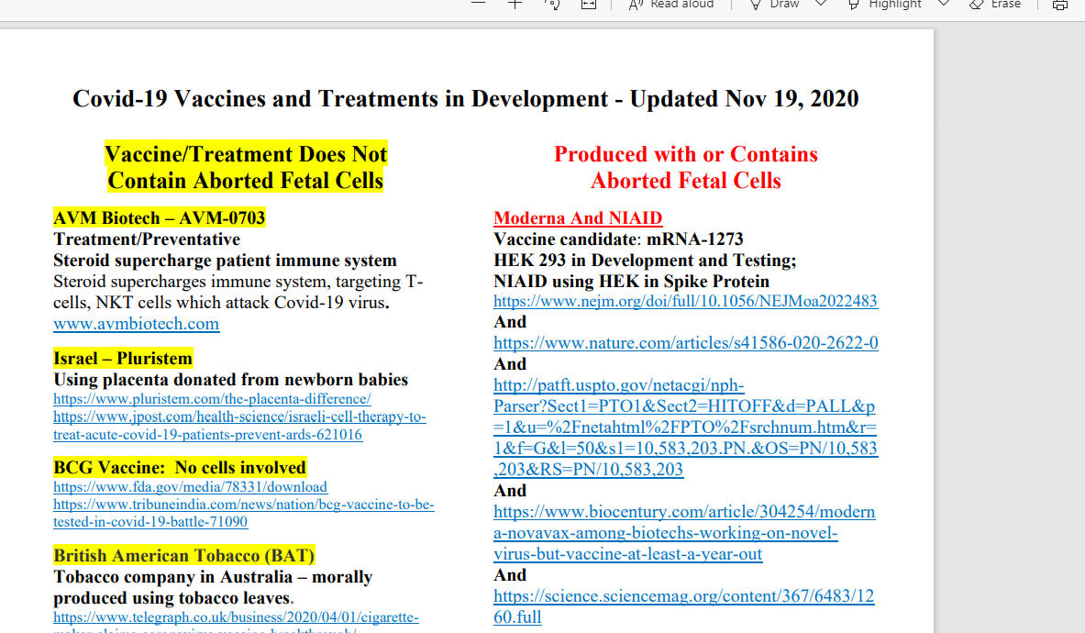Open the www.avmbiotech.com link
The image size is (1085, 633).
click(x=137, y=324)
